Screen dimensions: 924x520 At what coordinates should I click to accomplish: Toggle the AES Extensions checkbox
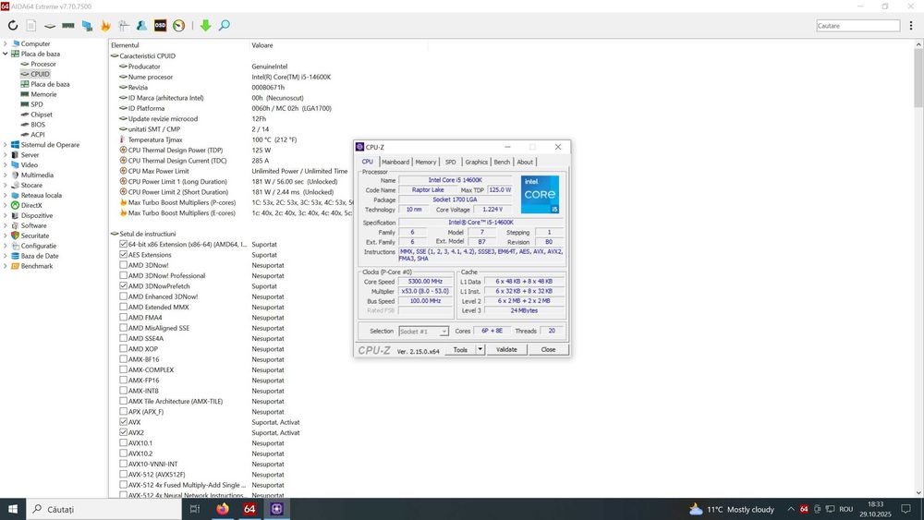[123, 254]
